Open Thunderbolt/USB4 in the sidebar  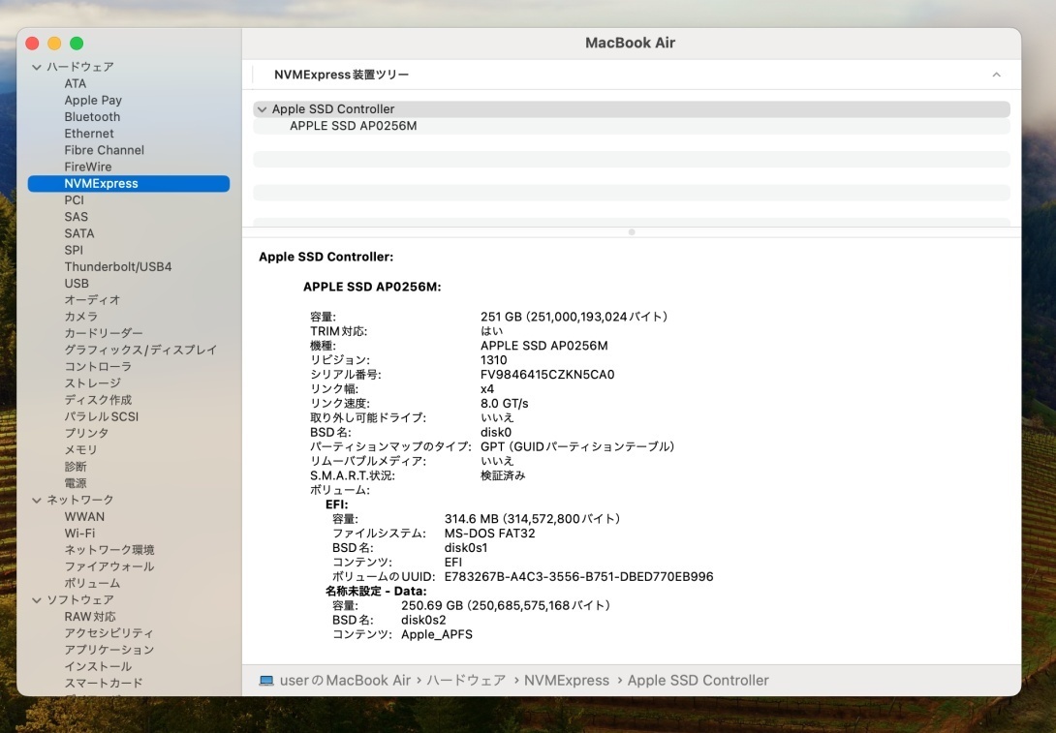(x=118, y=266)
